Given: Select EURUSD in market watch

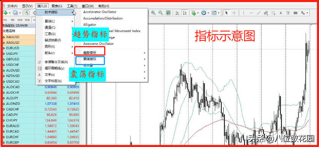Looking at the screenshot, I should [13, 48].
